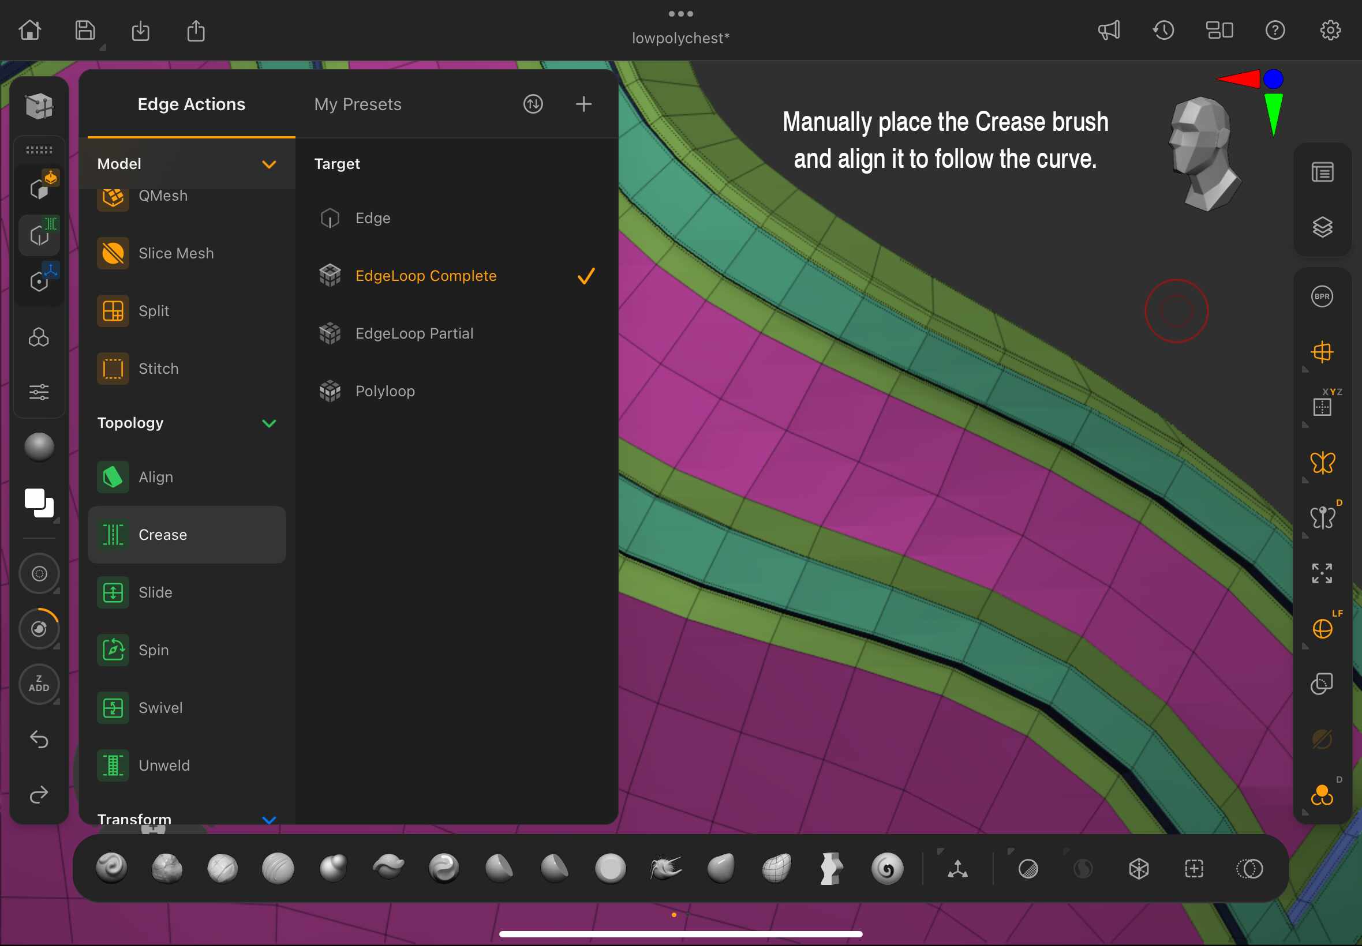Screen dimensions: 1362x946
Task: Click the undo arrow
Action: point(39,739)
